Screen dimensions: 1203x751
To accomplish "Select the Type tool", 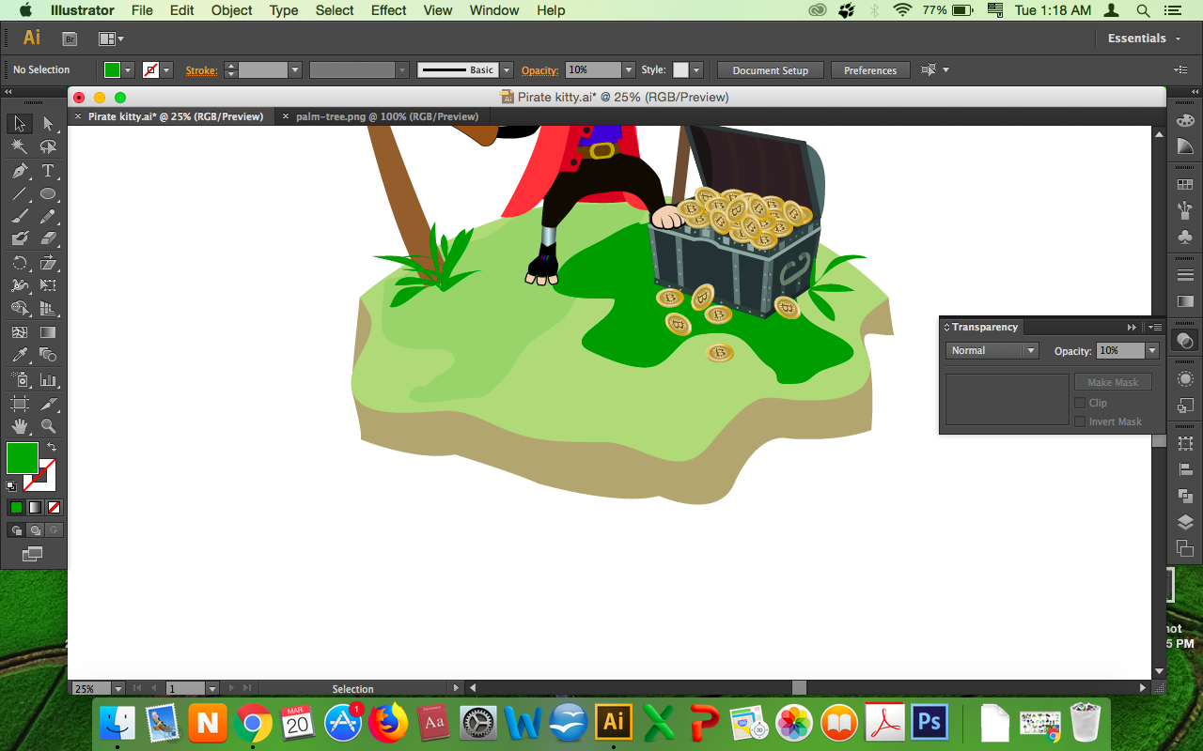I will (x=48, y=171).
